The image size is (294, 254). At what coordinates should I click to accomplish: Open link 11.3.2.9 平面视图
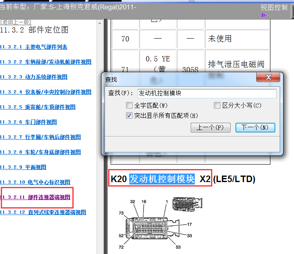pos(23,167)
